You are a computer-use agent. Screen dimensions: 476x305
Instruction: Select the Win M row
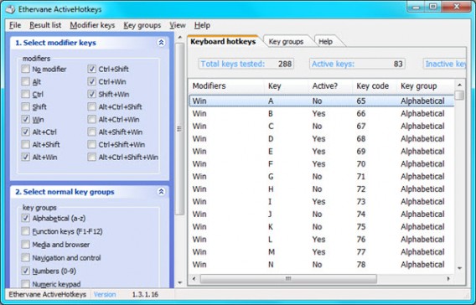point(321,252)
